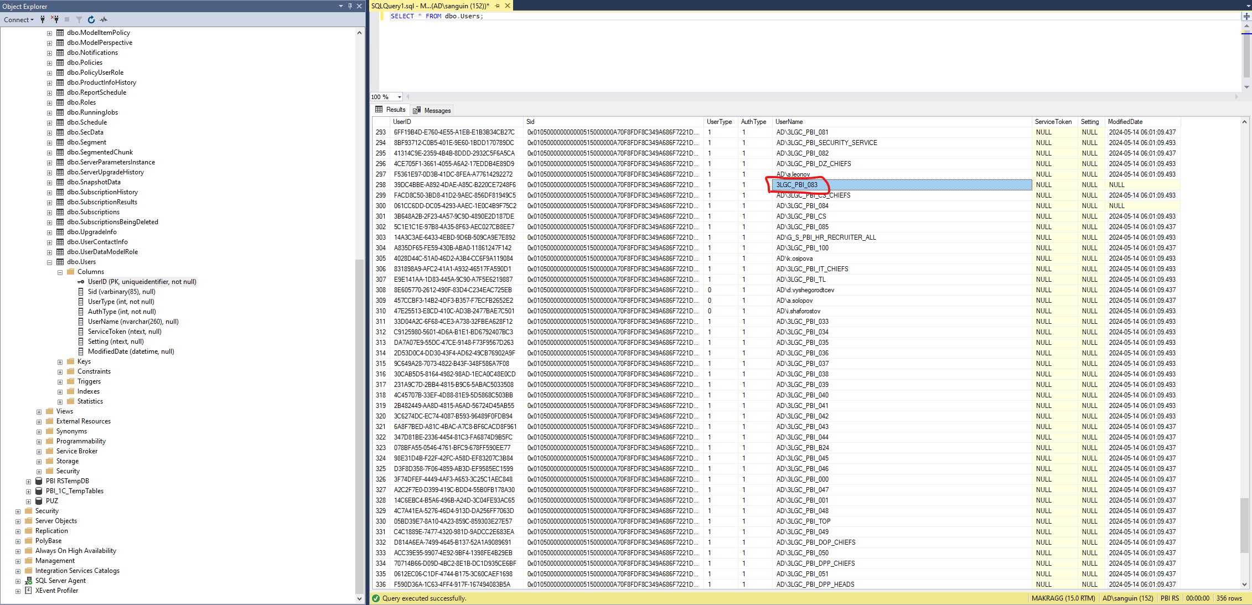The width and height of the screenshot is (1252, 605).
Task: Expand the dbo.Policies table node
Action: pos(49,63)
